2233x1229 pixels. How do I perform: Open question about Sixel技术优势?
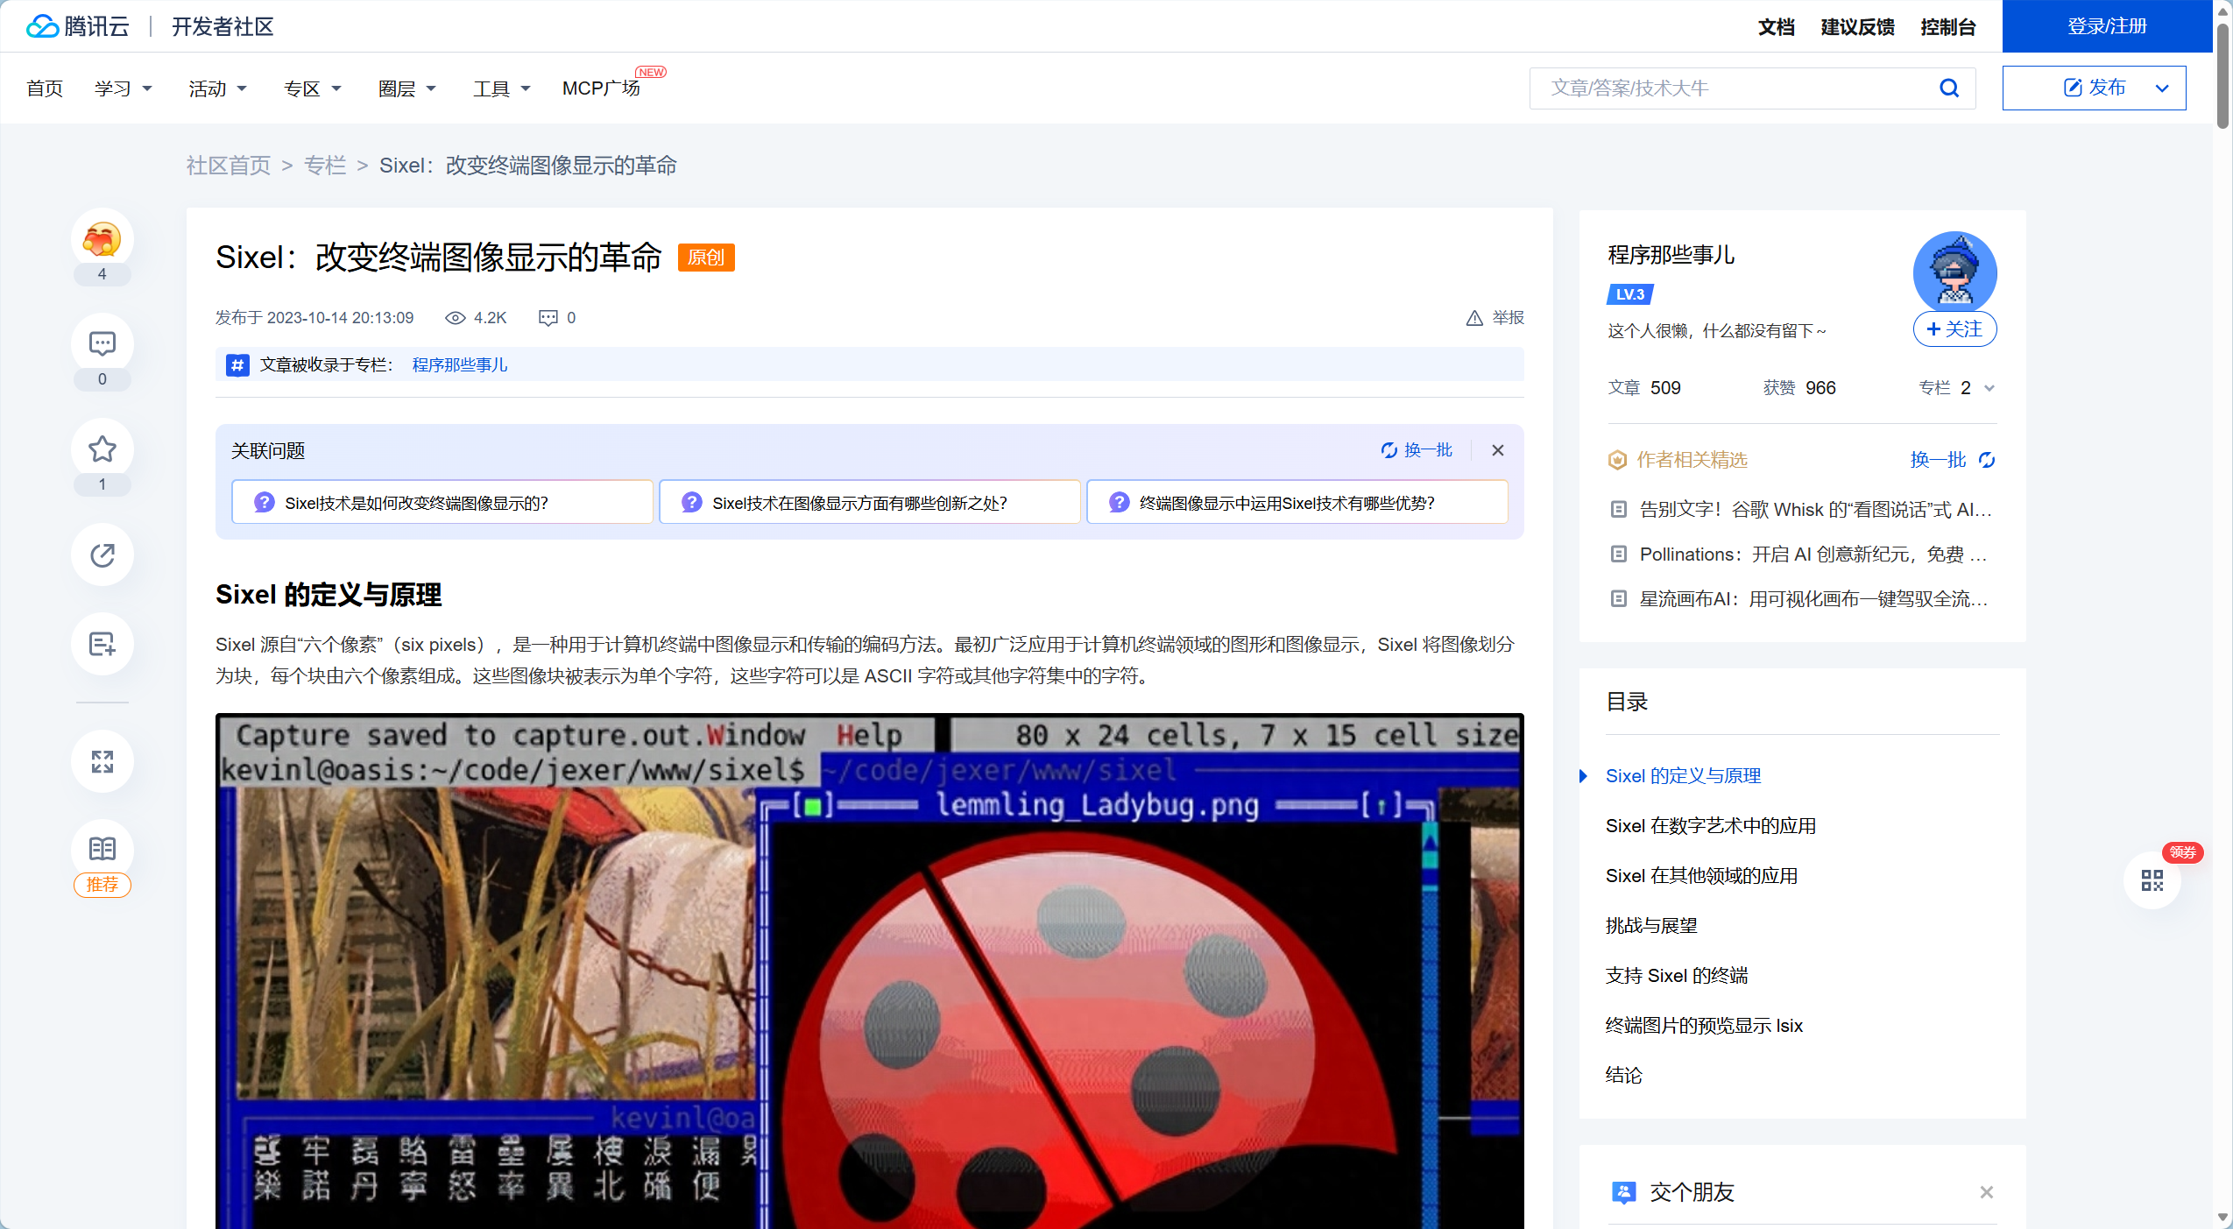click(1297, 503)
